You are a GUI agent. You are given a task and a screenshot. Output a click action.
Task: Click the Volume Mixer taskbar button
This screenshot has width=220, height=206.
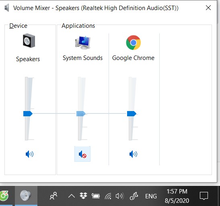click(x=26, y=196)
